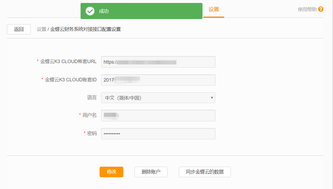
Task: Click the 语言 field label
Action: coord(92,97)
